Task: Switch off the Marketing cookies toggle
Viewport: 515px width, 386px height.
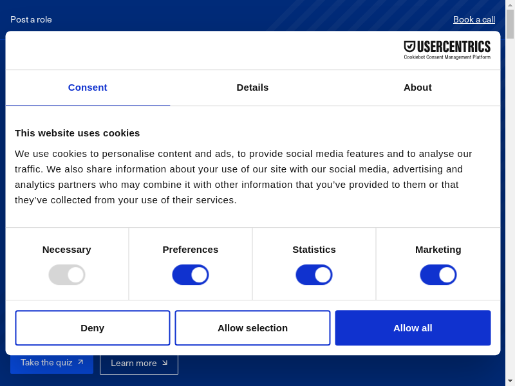Action: (438, 275)
